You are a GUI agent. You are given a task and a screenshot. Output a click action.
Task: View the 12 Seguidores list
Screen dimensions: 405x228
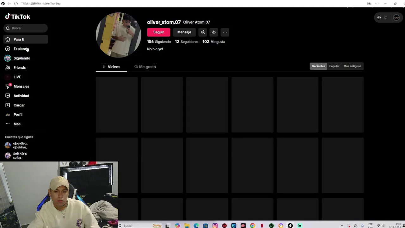tap(187, 42)
